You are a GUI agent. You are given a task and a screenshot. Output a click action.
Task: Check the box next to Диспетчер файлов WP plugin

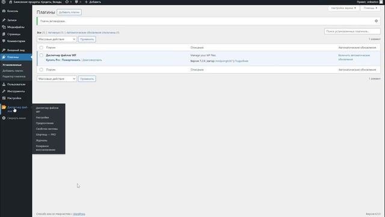[42, 55]
